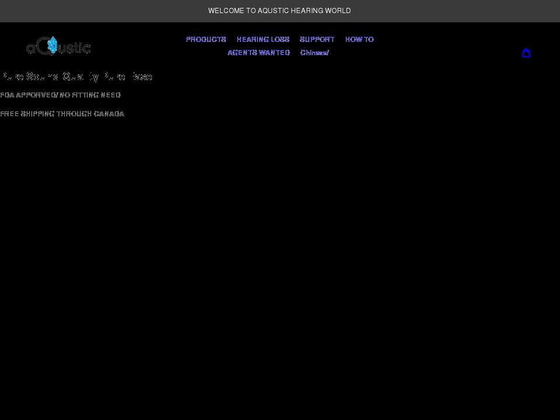Go to AGENTS WANTED page
Image resolution: width=560 pixels, height=420 pixels.
click(258, 52)
